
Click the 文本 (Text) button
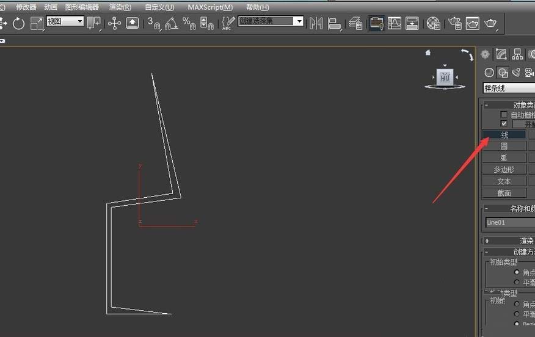(x=504, y=181)
